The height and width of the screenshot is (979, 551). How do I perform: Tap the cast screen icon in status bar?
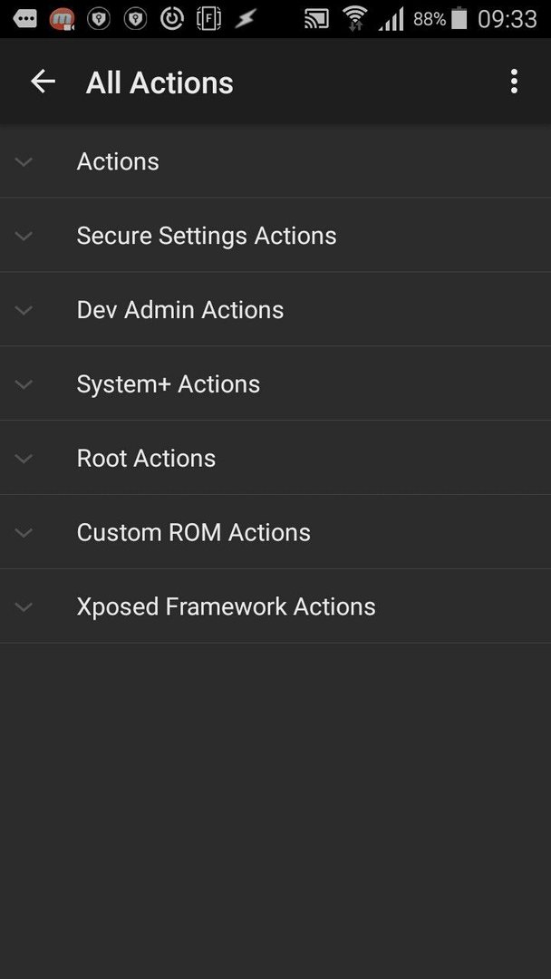316,19
